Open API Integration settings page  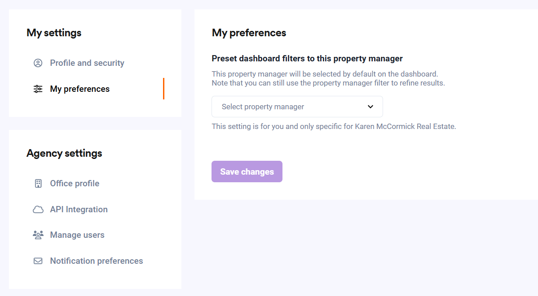79,210
